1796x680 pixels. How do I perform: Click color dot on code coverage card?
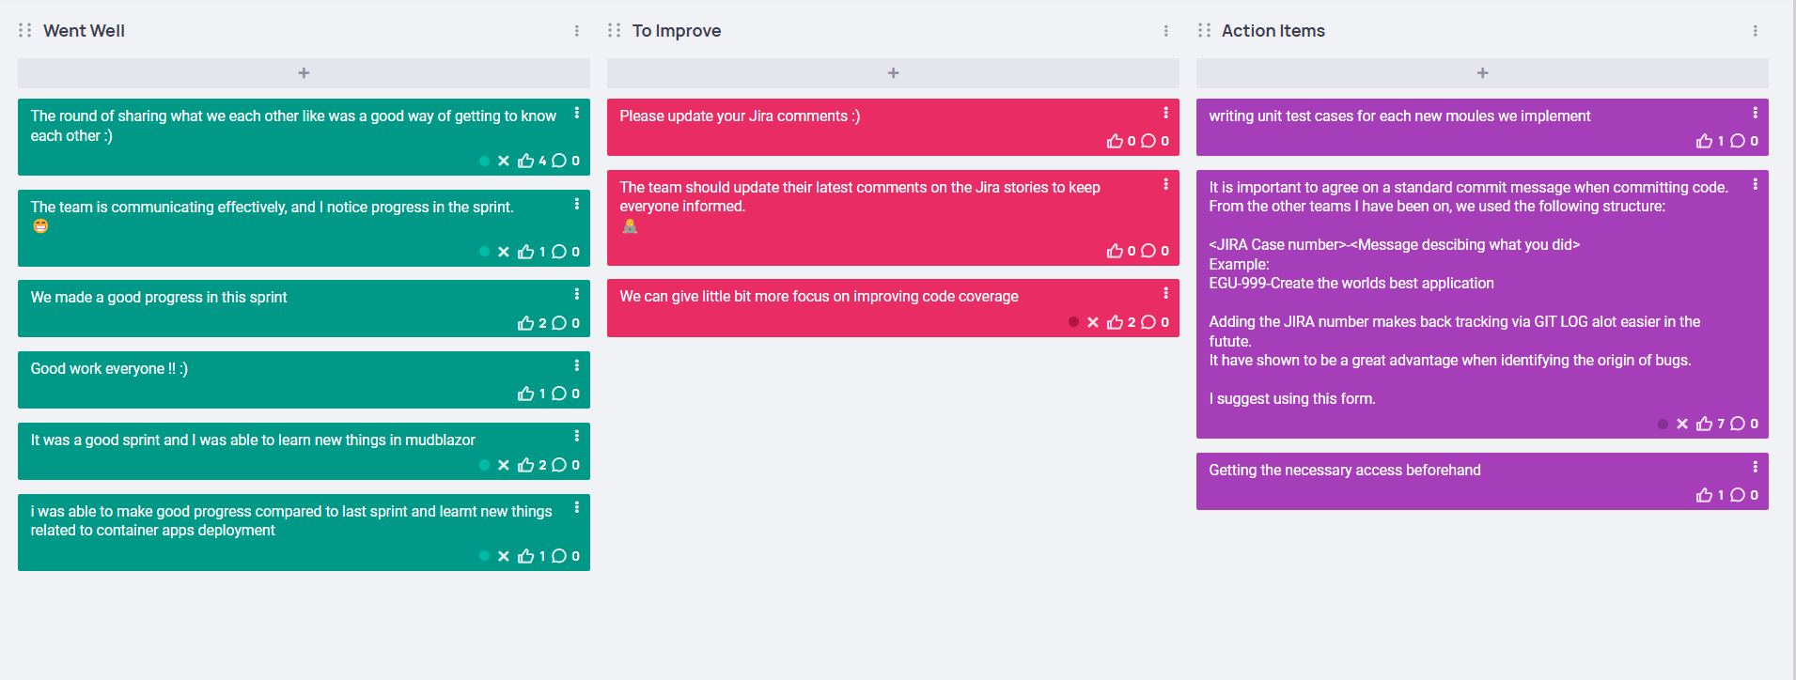pos(1073,322)
